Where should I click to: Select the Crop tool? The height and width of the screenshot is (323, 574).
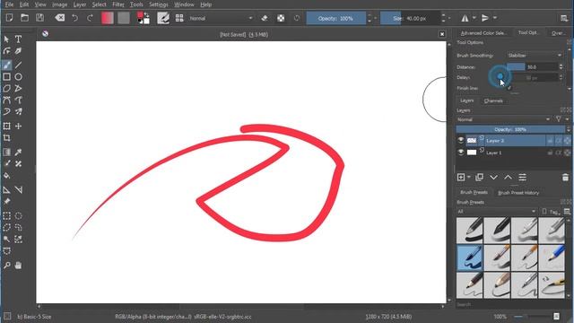(x=6, y=137)
